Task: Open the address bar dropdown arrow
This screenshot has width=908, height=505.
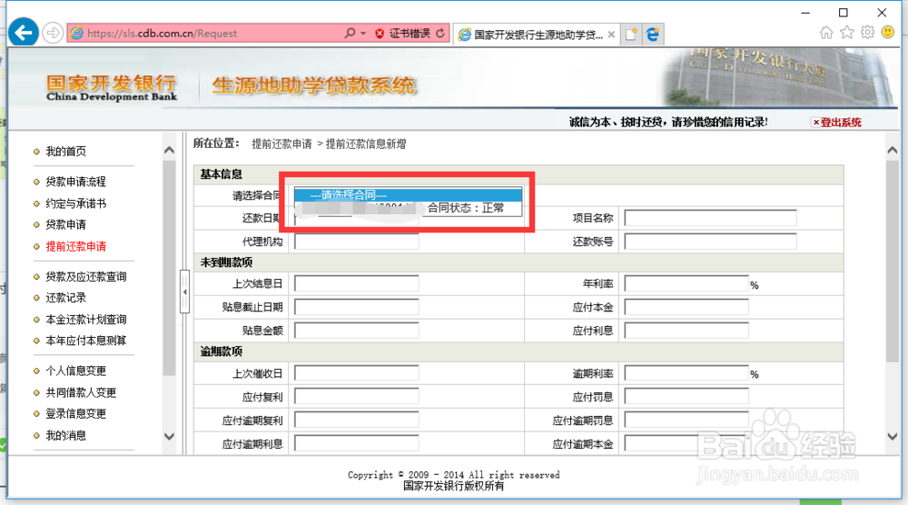Action: tap(364, 33)
